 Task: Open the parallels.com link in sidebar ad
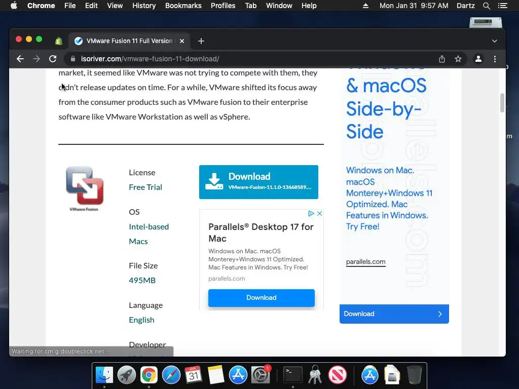366,262
